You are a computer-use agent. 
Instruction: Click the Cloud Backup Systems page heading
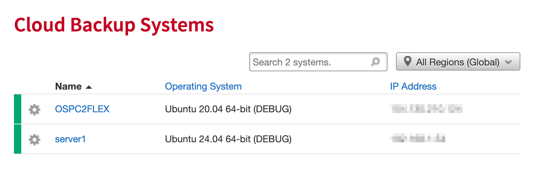tap(114, 25)
